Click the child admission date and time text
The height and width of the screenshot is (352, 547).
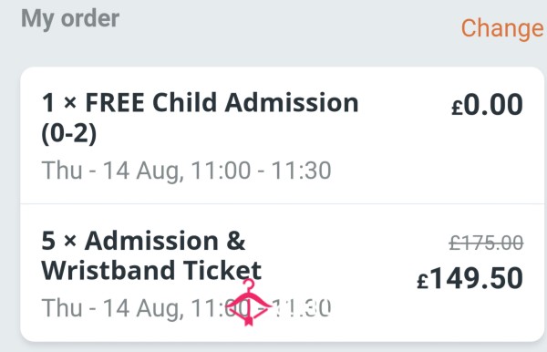[x=186, y=171]
